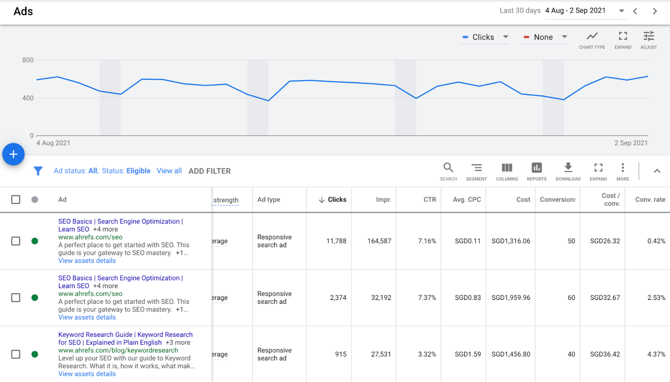Open the Reports chart icon
The width and height of the screenshot is (670, 382).
[536, 168]
